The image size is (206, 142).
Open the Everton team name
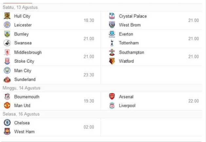(126, 34)
